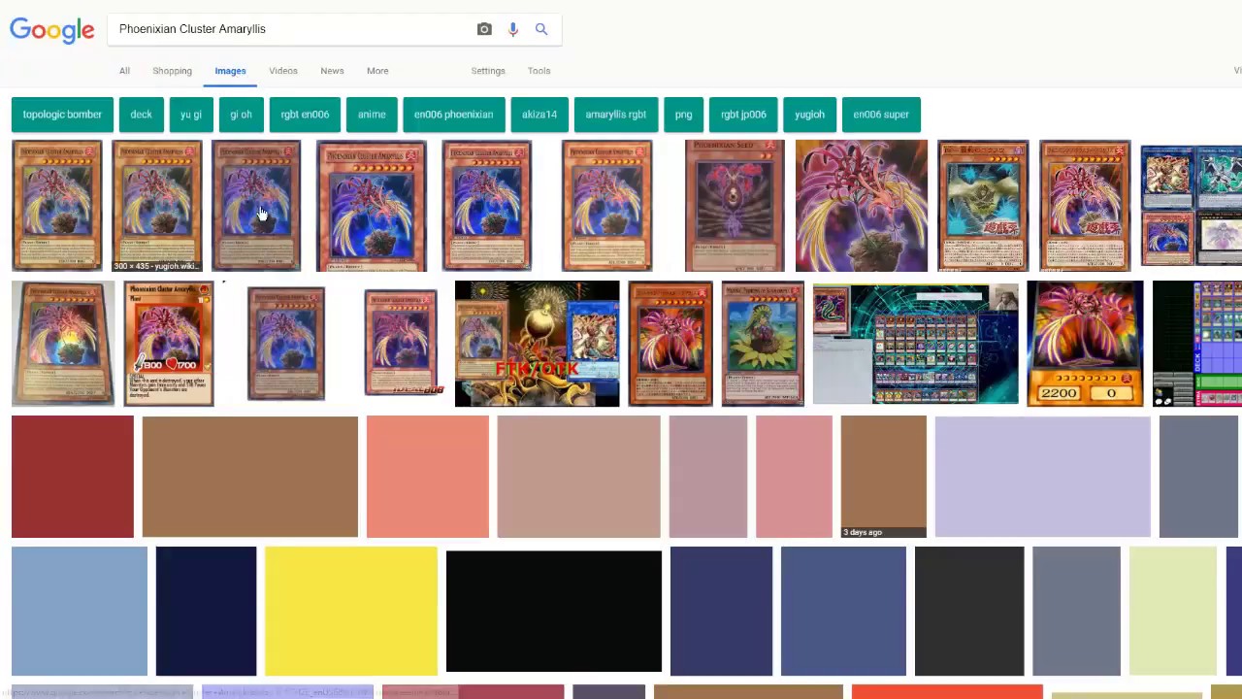Open the News tab
Image resolution: width=1242 pixels, height=699 pixels.
pos(332,71)
